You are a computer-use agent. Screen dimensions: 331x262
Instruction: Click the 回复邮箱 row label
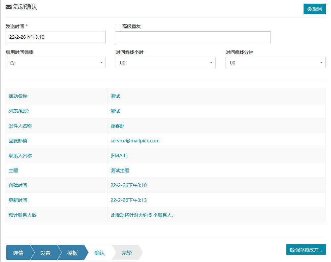click(18, 141)
